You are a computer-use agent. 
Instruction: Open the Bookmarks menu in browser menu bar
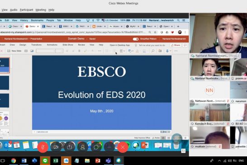coord(37,20)
